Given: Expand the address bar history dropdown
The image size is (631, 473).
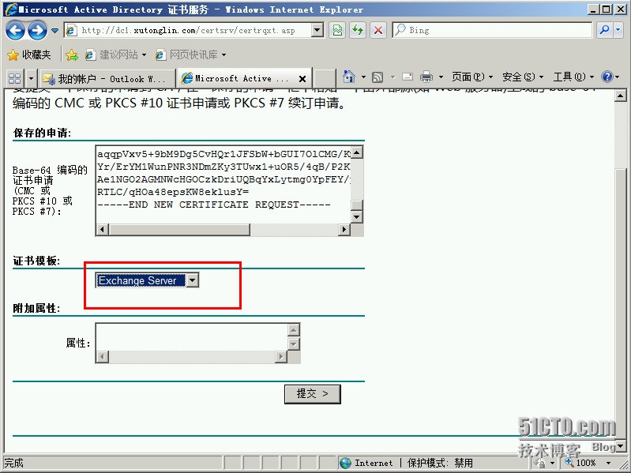Looking at the screenshot, I should pyautogui.click(x=317, y=30).
